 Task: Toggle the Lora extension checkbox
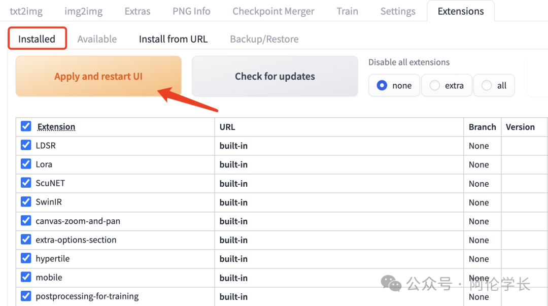pyautogui.click(x=26, y=164)
